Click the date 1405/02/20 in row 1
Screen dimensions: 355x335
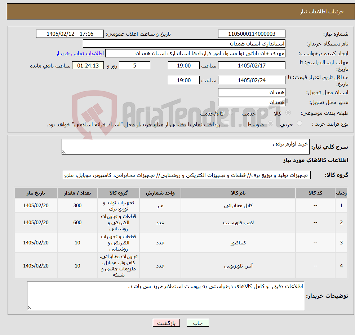(36, 205)
